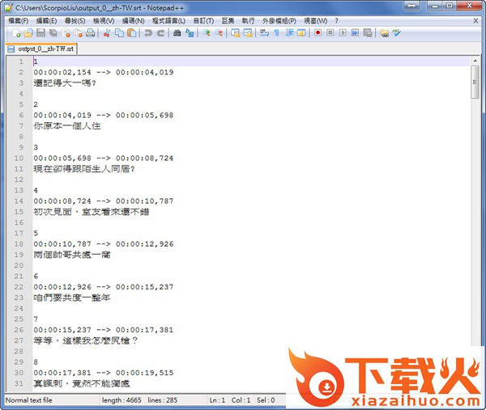The width and height of the screenshot is (486, 410).
Task: Click the Cut scissors icon
Action: pyautogui.click(x=107, y=33)
